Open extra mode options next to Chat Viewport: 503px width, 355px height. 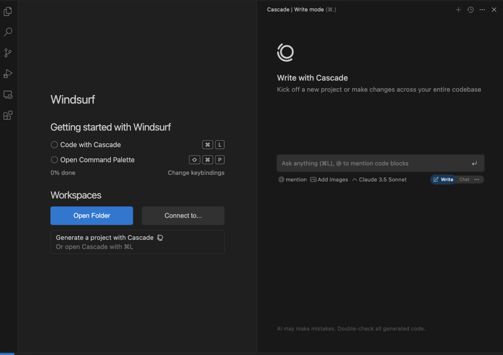tap(477, 180)
